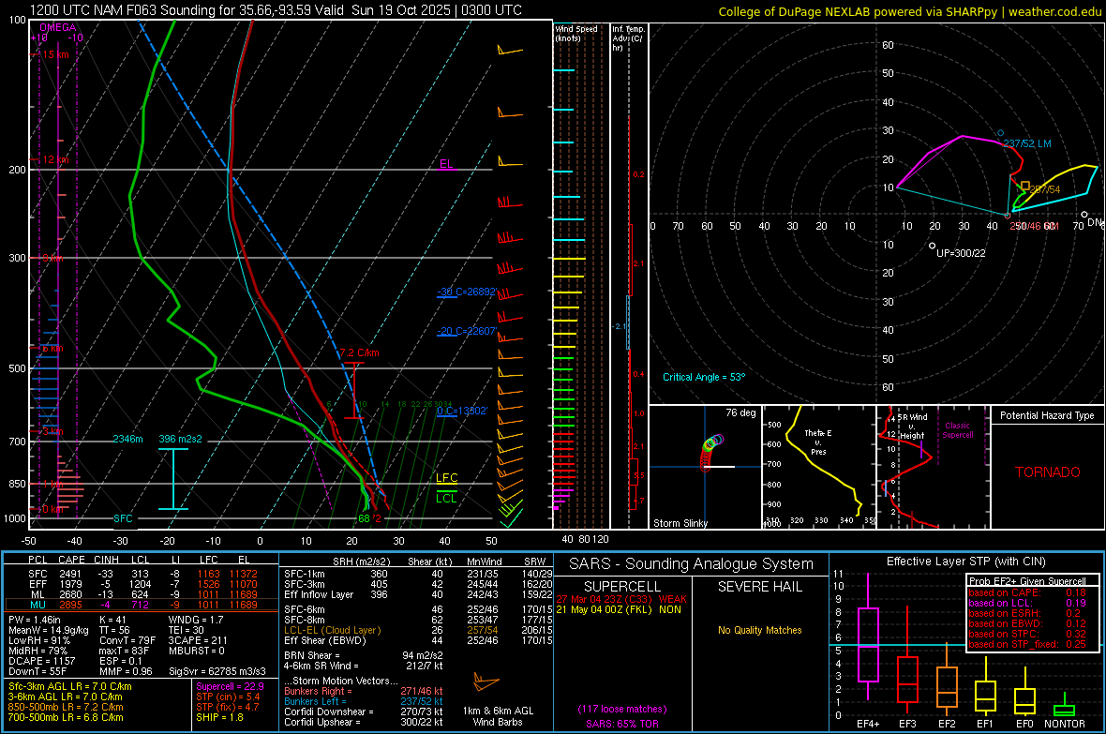Click the '396 m2s2' label on the skew-T

tap(181, 439)
